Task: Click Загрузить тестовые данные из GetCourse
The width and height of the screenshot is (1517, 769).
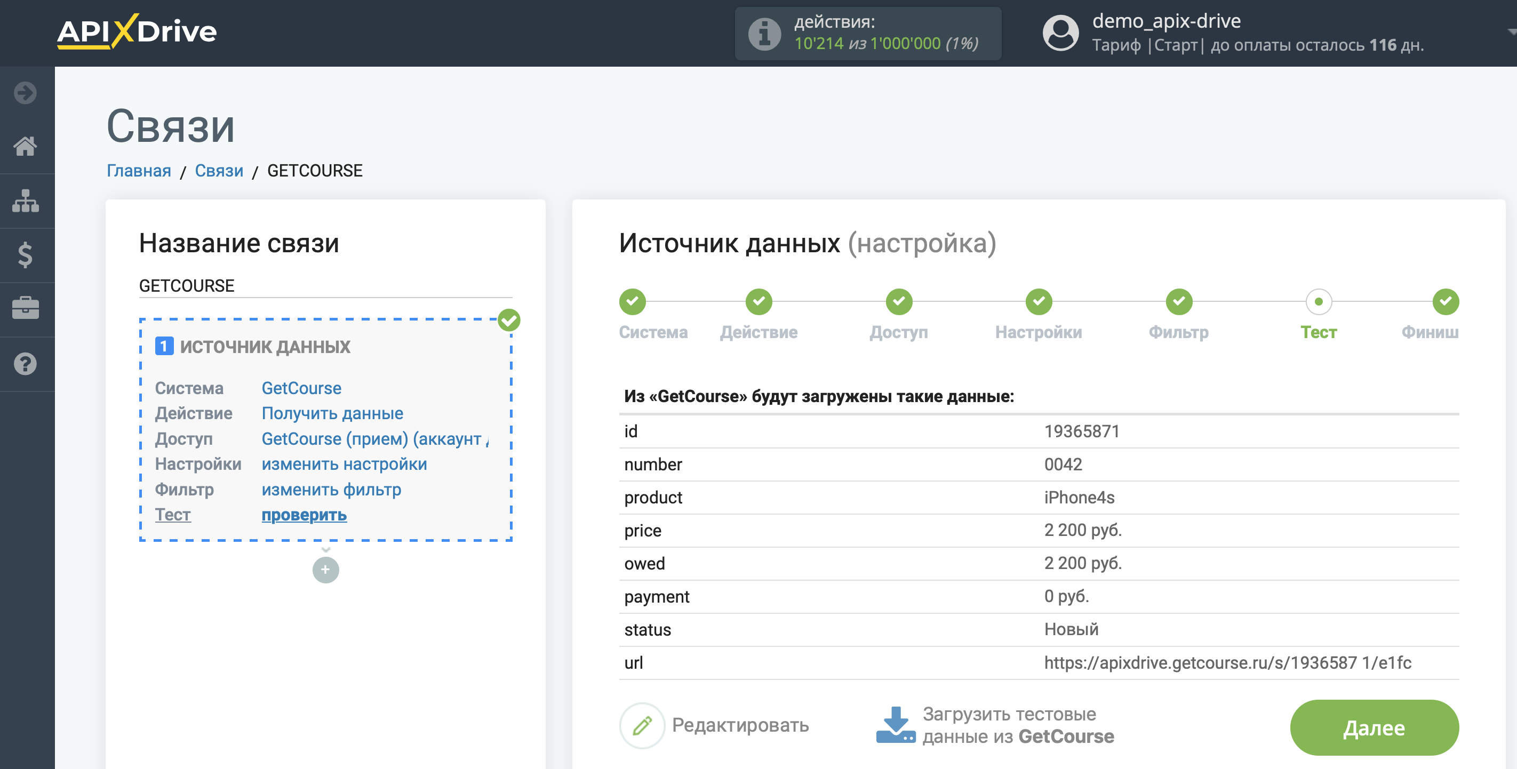Action: [1018, 725]
